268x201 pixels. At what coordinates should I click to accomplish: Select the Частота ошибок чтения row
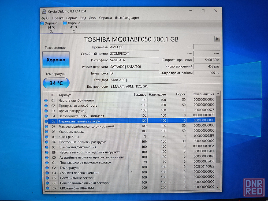coord(129,100)
